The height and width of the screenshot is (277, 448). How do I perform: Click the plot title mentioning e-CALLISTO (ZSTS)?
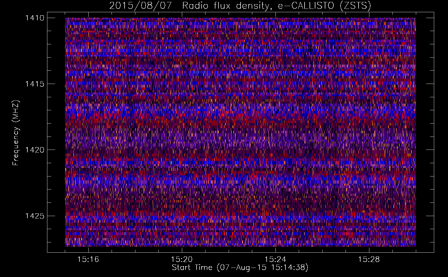pyautogui.click(x=240, y=6)
